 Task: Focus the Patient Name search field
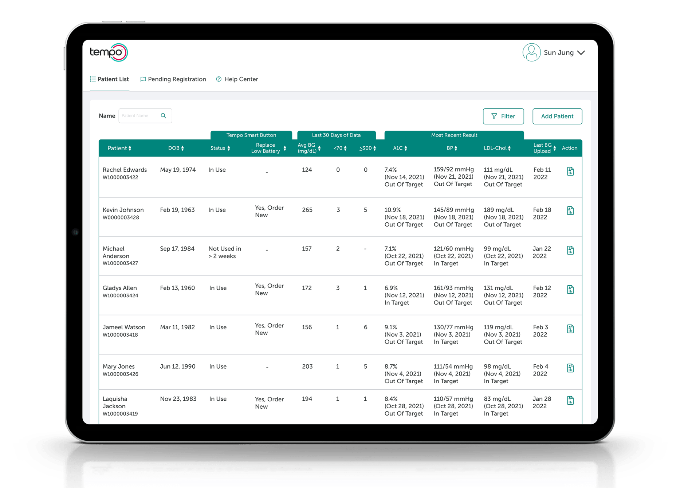[145, 116]
